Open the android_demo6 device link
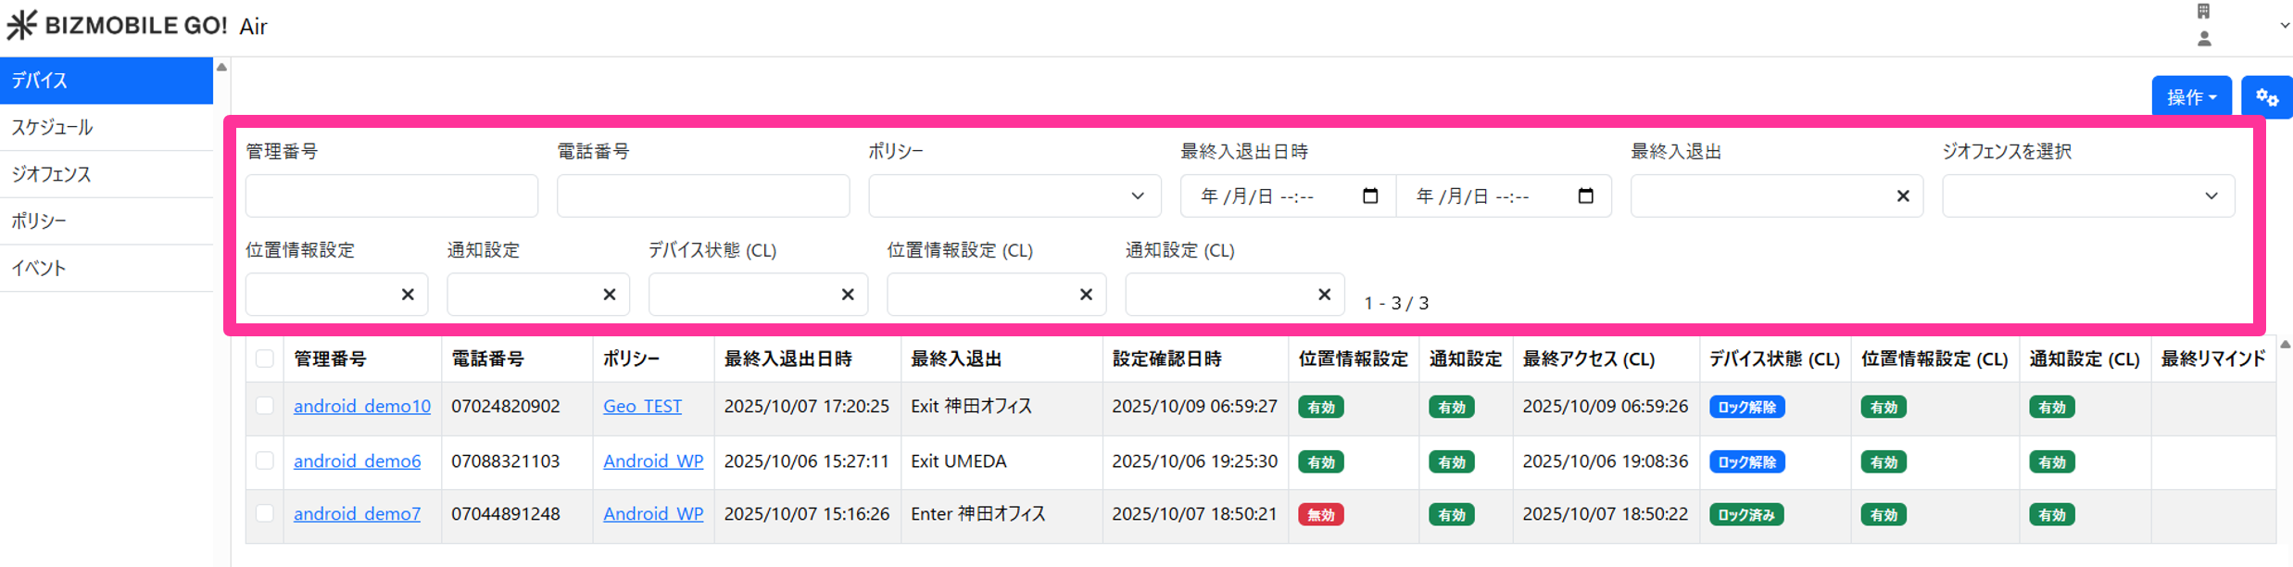This screenshot has width=2293, height=567. pyautogui.click(x=357, y=460)
